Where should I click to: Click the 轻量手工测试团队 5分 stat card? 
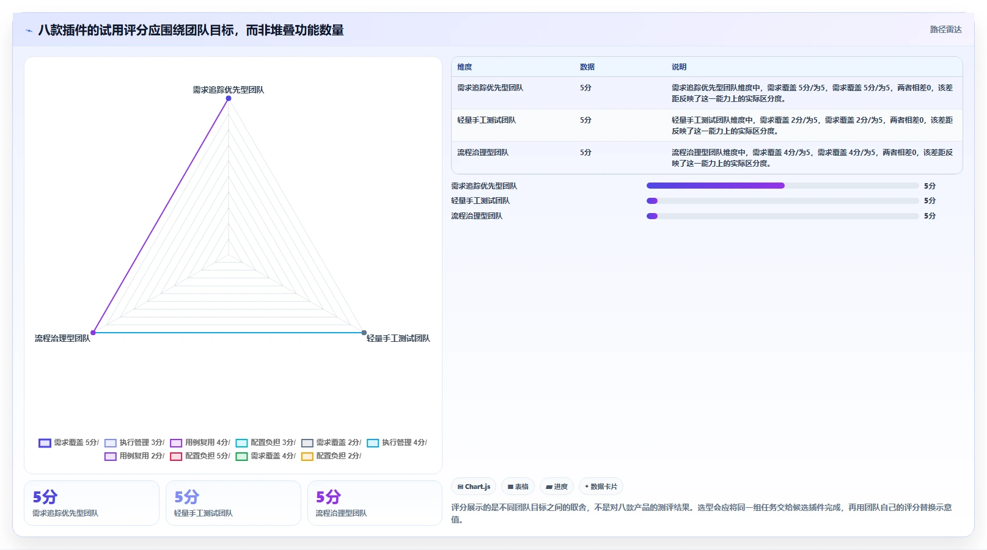coord(233,503)
